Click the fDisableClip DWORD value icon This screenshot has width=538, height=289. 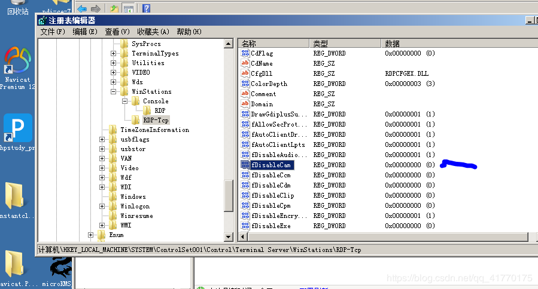pos(245,195)
